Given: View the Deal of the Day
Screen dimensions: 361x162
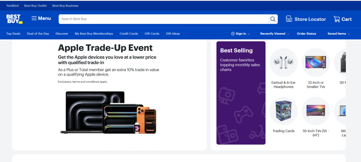Looking at the screenshot, I should (38, 33).
